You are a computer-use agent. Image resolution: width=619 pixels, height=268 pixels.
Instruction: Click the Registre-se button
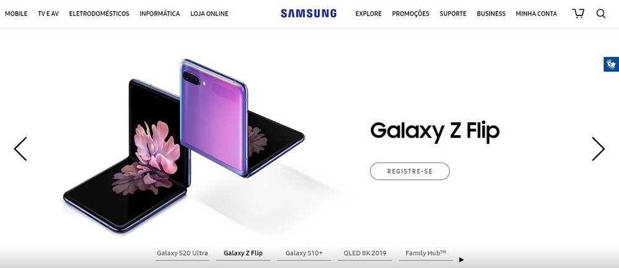pos(410,171)
